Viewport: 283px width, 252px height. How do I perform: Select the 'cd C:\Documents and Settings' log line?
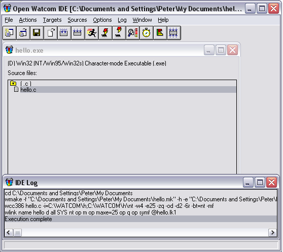coord(141,193)
